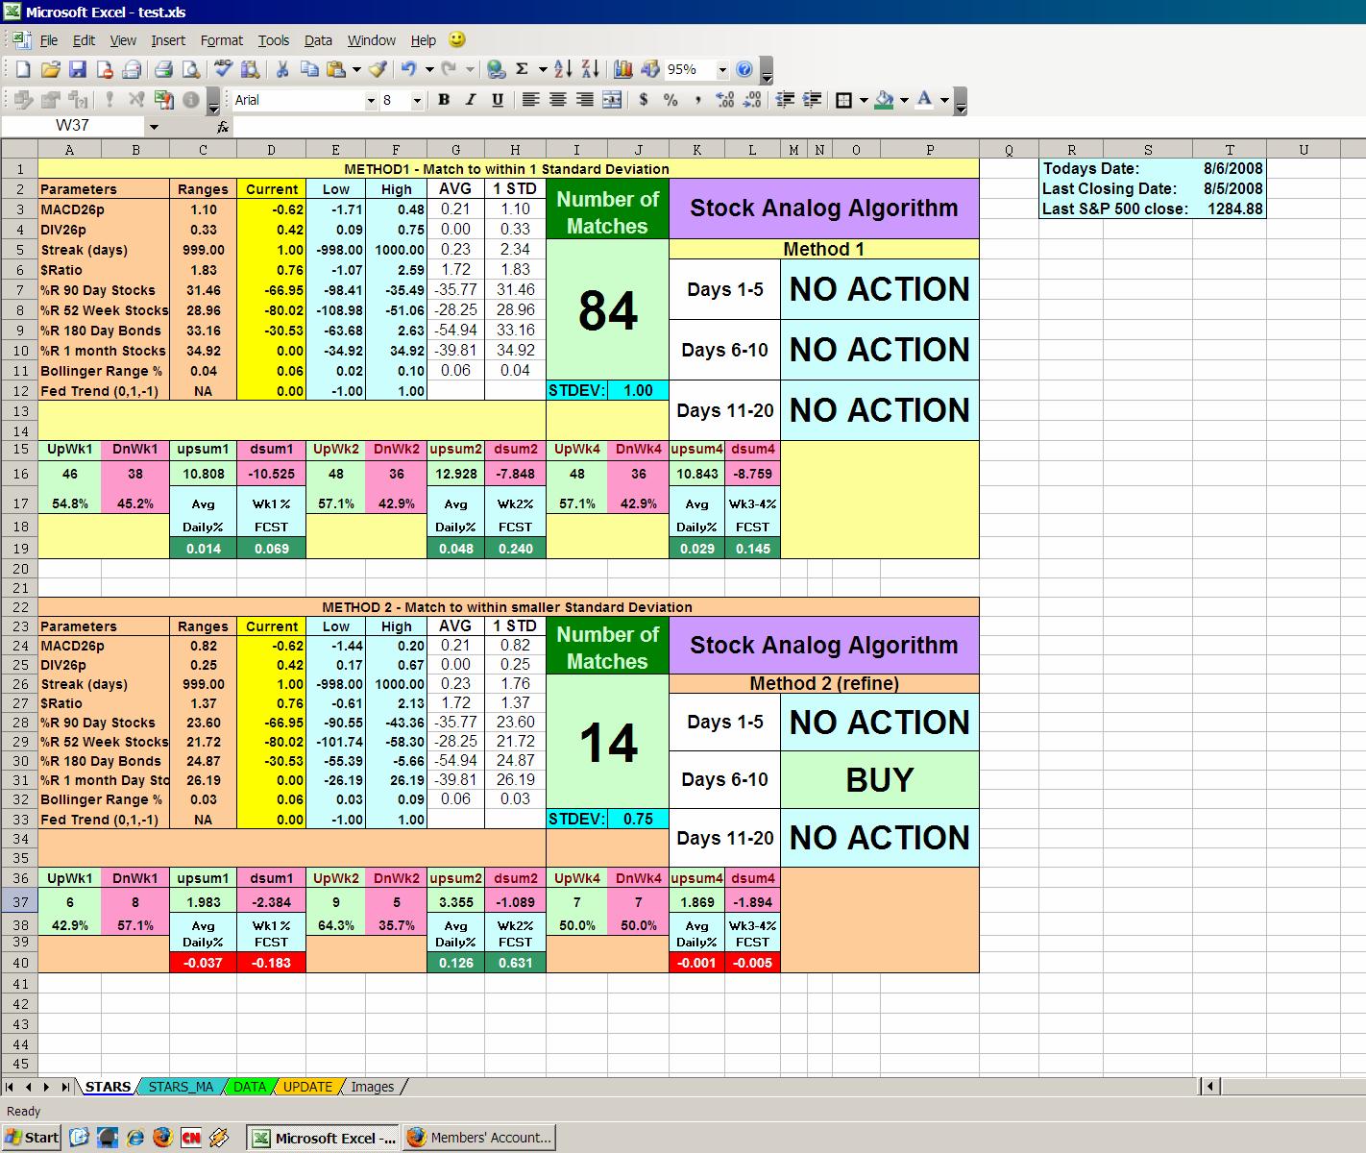Open the 95% zoom dropdown
Screen dimensions: 1366x1153
(722, 69)
